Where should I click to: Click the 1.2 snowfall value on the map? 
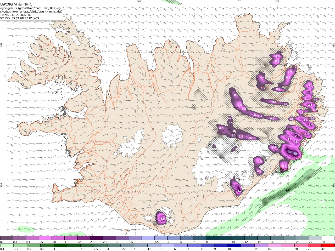[301, 112]
